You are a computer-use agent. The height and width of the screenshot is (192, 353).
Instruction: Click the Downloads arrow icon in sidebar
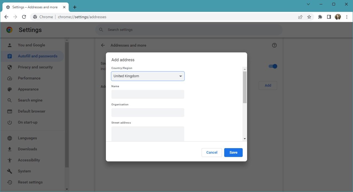10,149
